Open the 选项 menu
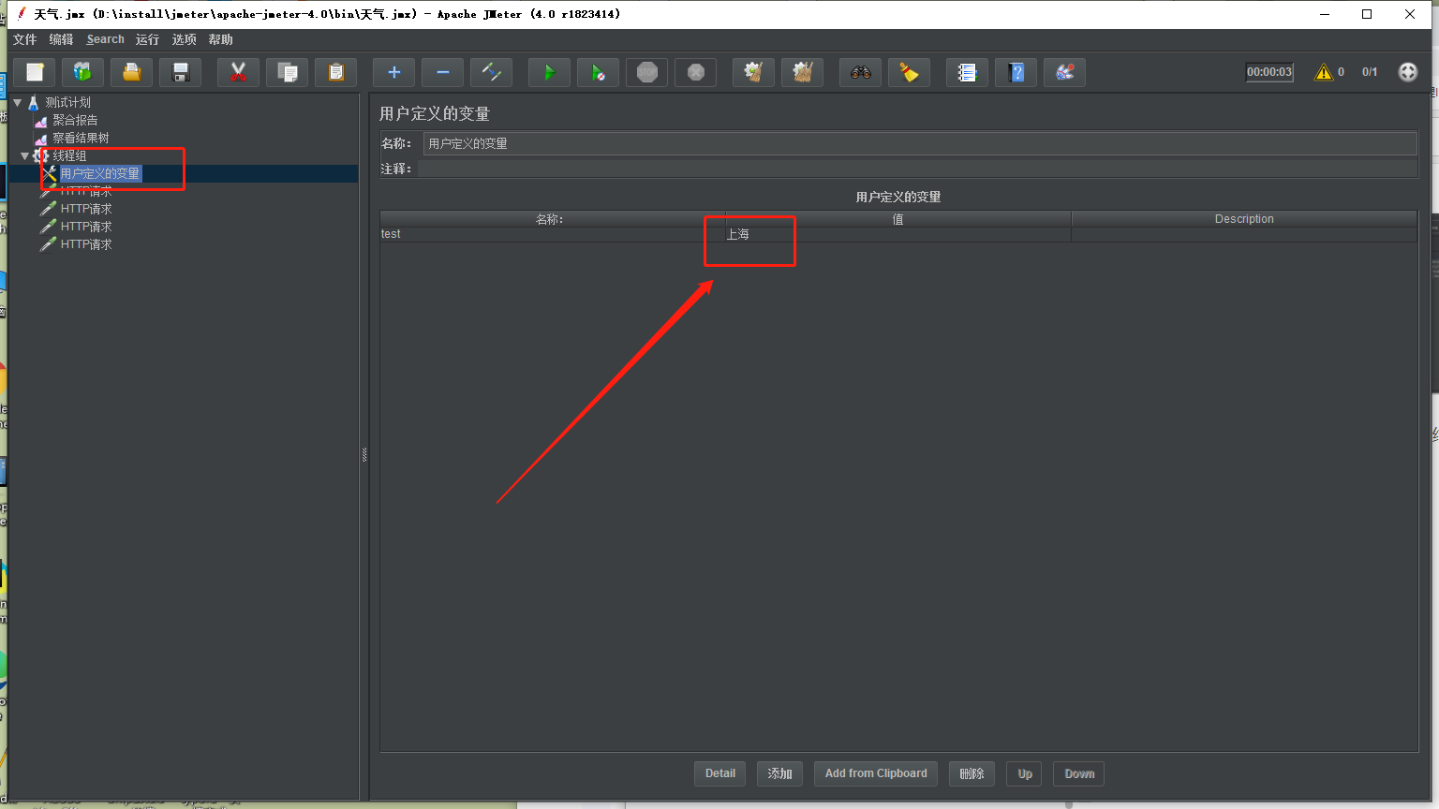This screenshot has width=1439, height=809. 184,39
